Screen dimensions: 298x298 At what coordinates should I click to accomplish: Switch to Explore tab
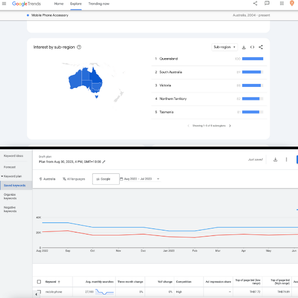coord(76,3)
